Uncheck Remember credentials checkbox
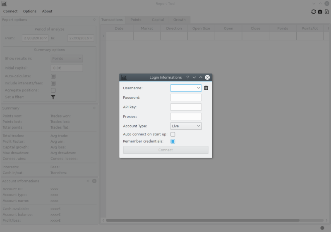The height and width of the screenshot is (232, 331). (173, 141)
